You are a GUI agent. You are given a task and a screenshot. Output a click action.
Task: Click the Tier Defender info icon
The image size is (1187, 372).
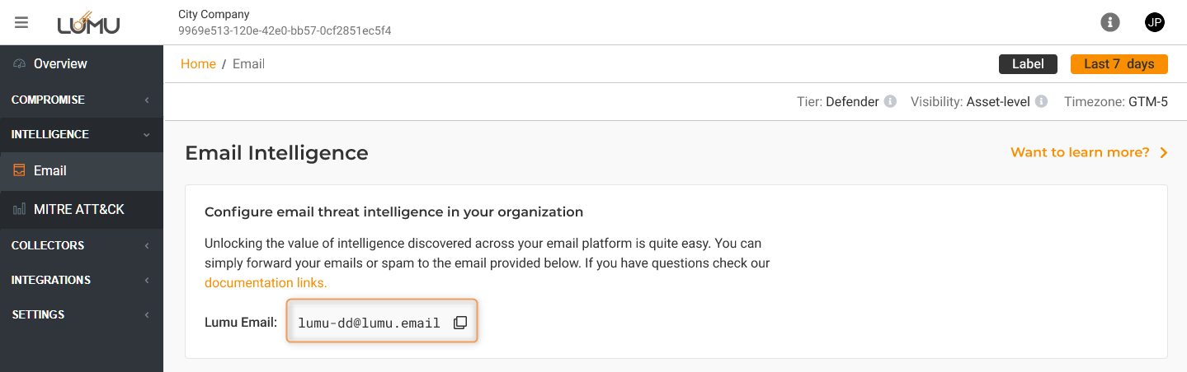(x=890, y=102)
